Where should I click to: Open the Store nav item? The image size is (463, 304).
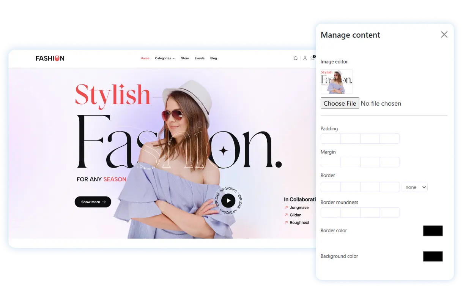(185, 59)
